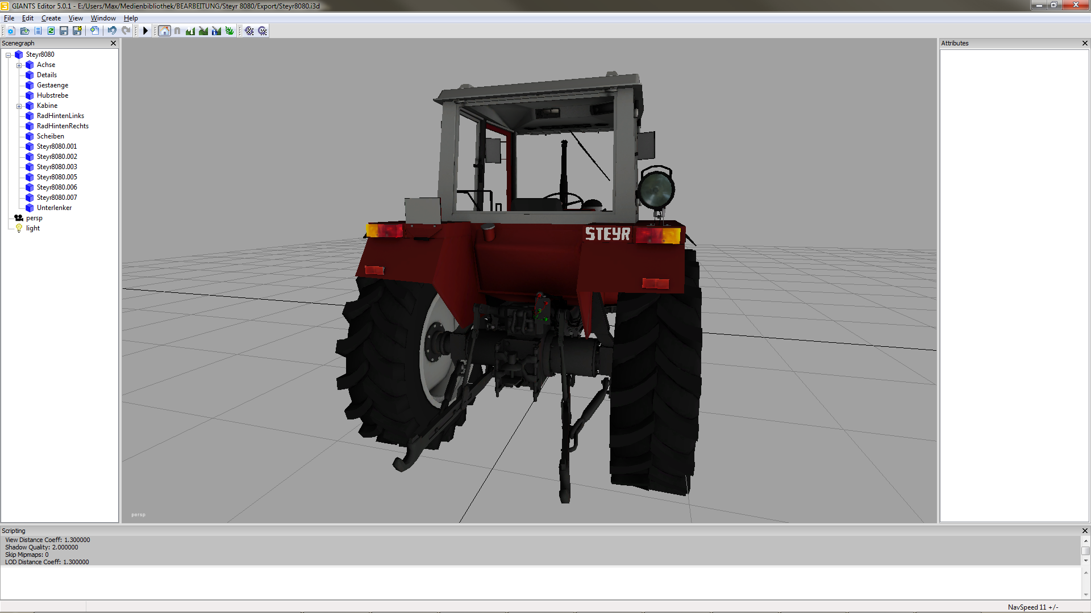Open the View menu

(76, 18)
